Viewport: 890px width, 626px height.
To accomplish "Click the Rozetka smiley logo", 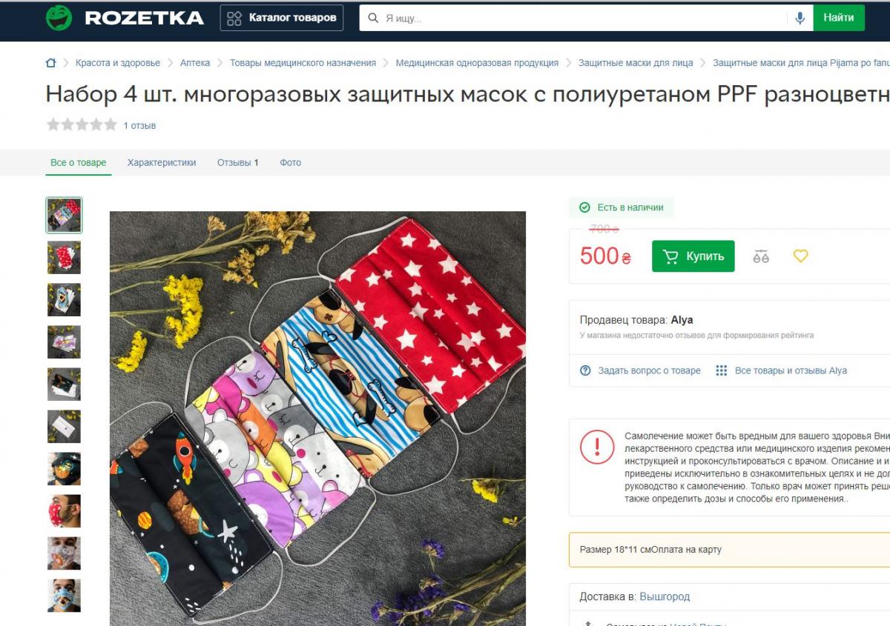I will 59,18.
